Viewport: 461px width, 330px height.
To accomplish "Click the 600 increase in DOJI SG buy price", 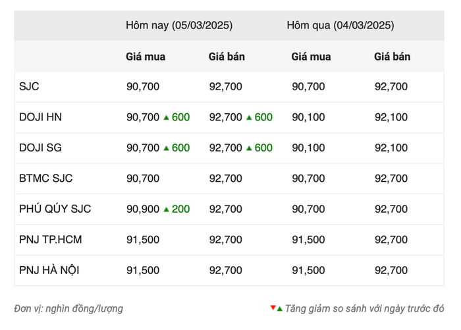I will coord(181,148).
